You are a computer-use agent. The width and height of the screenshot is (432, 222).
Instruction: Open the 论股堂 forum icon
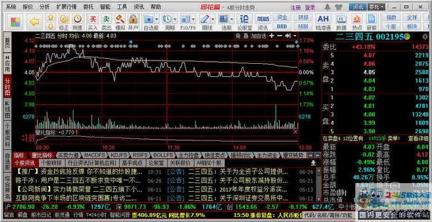coord(245,22)
